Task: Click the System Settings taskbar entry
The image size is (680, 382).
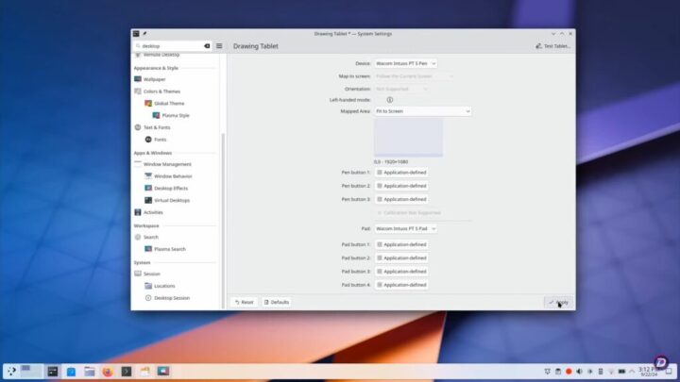Action: click(53, 372)
